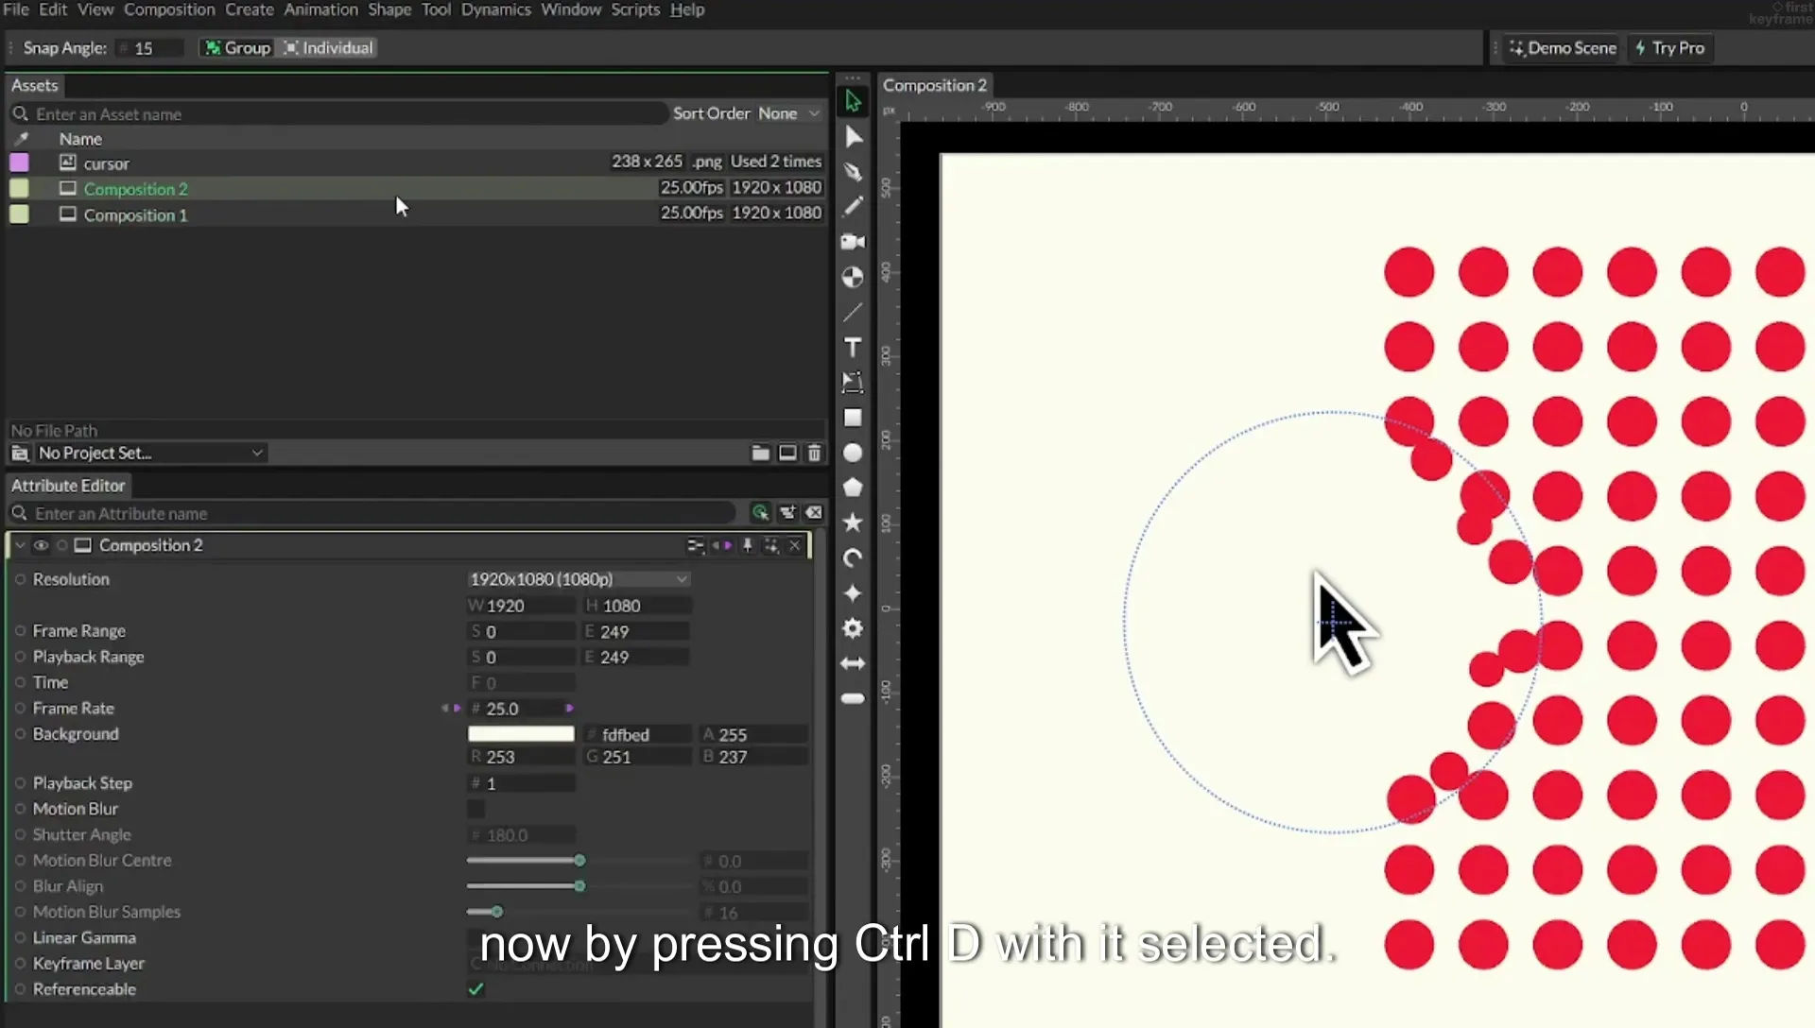Open the File menu
The image size is (1815, 1028).
(16, 9)
